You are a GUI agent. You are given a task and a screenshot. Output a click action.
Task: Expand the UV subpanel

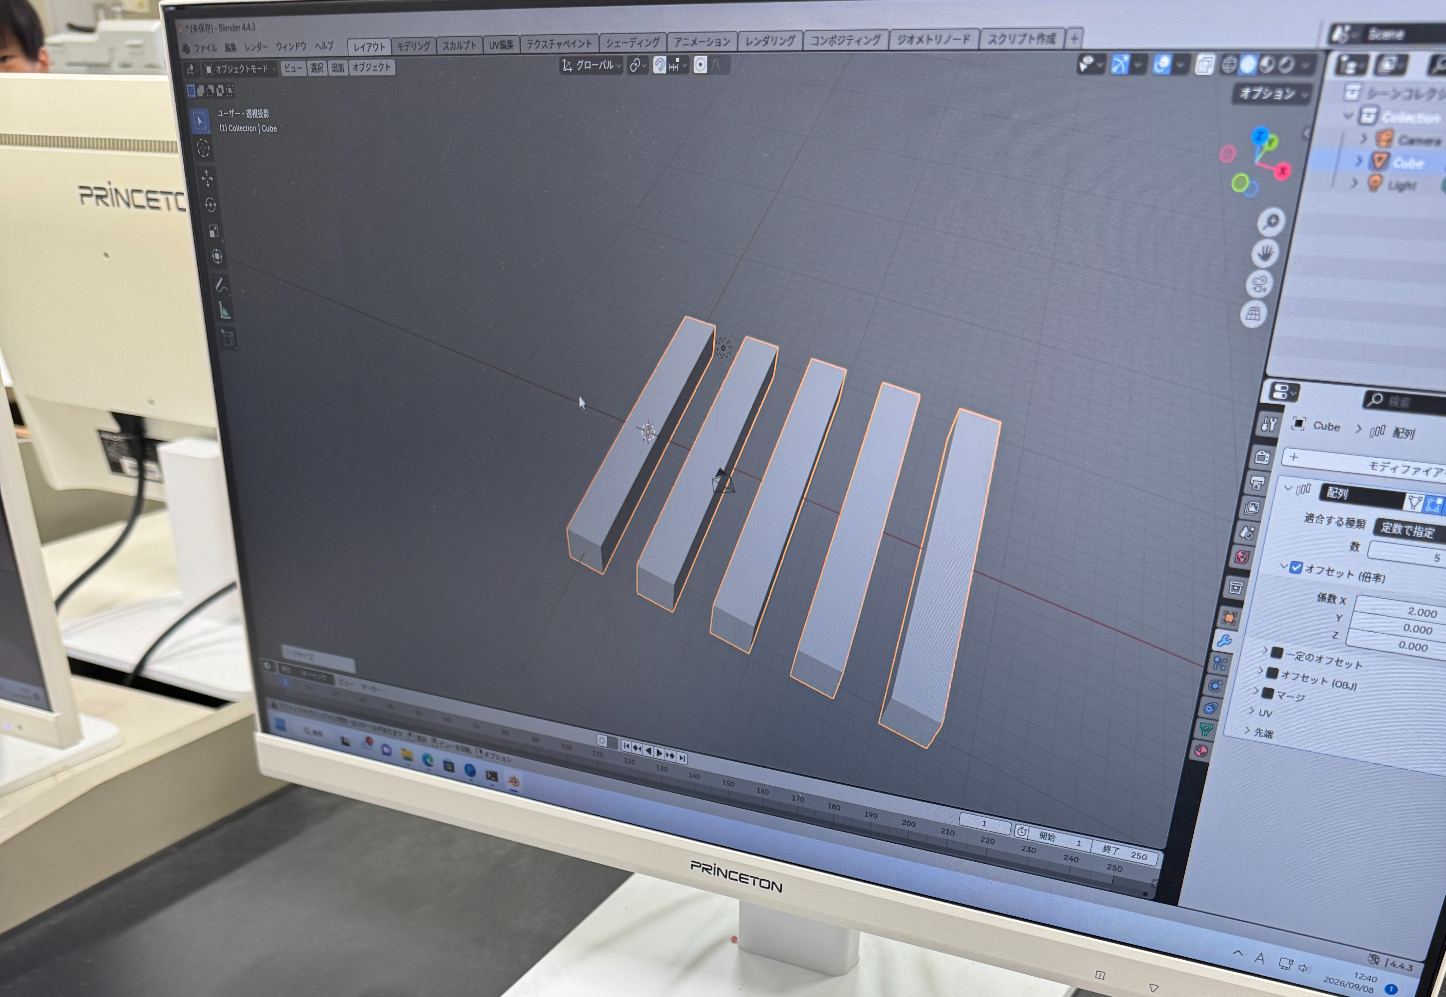[x=1260, y=712]
